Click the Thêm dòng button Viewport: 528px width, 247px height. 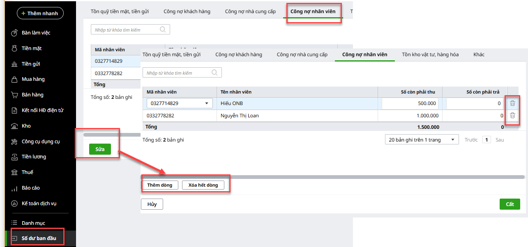point(160,185)
